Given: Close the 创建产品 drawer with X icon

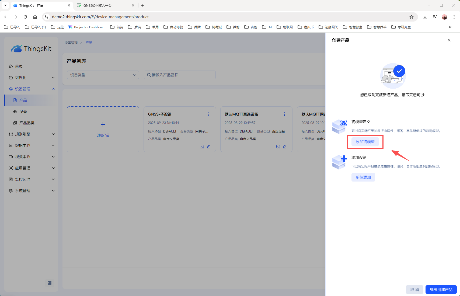Looking at the screenshot, I should pos(449,40).
